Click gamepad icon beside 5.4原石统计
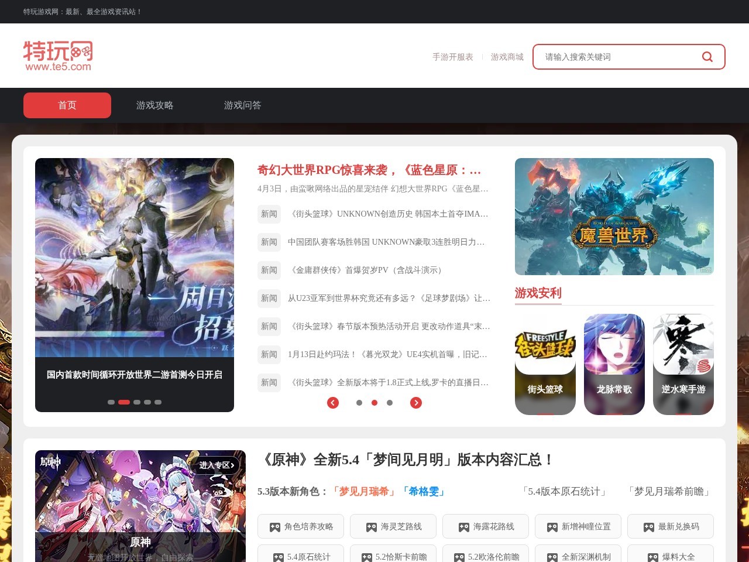This screenshot has width=749, height=562. (279, 557)
